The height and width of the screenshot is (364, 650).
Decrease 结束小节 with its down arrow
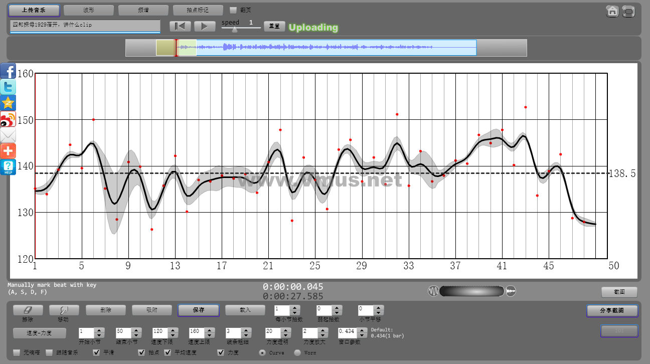[x=136, y=335]
